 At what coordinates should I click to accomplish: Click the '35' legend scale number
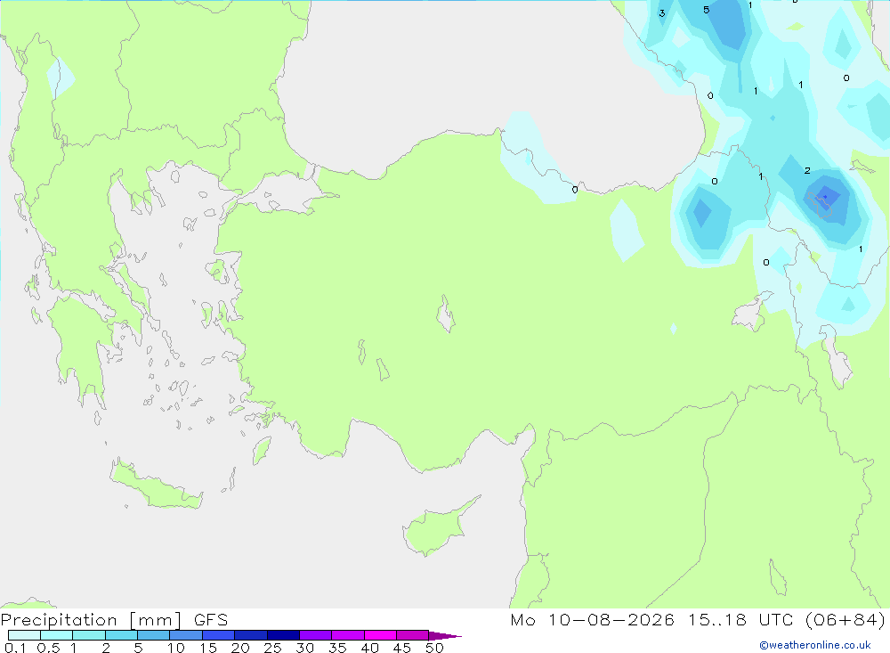pyautogui.click(x=337, y=648)
